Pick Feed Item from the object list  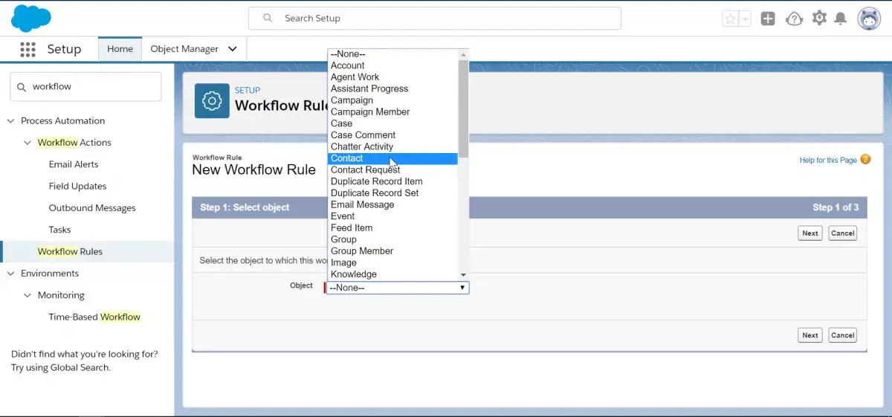[392, 228]
